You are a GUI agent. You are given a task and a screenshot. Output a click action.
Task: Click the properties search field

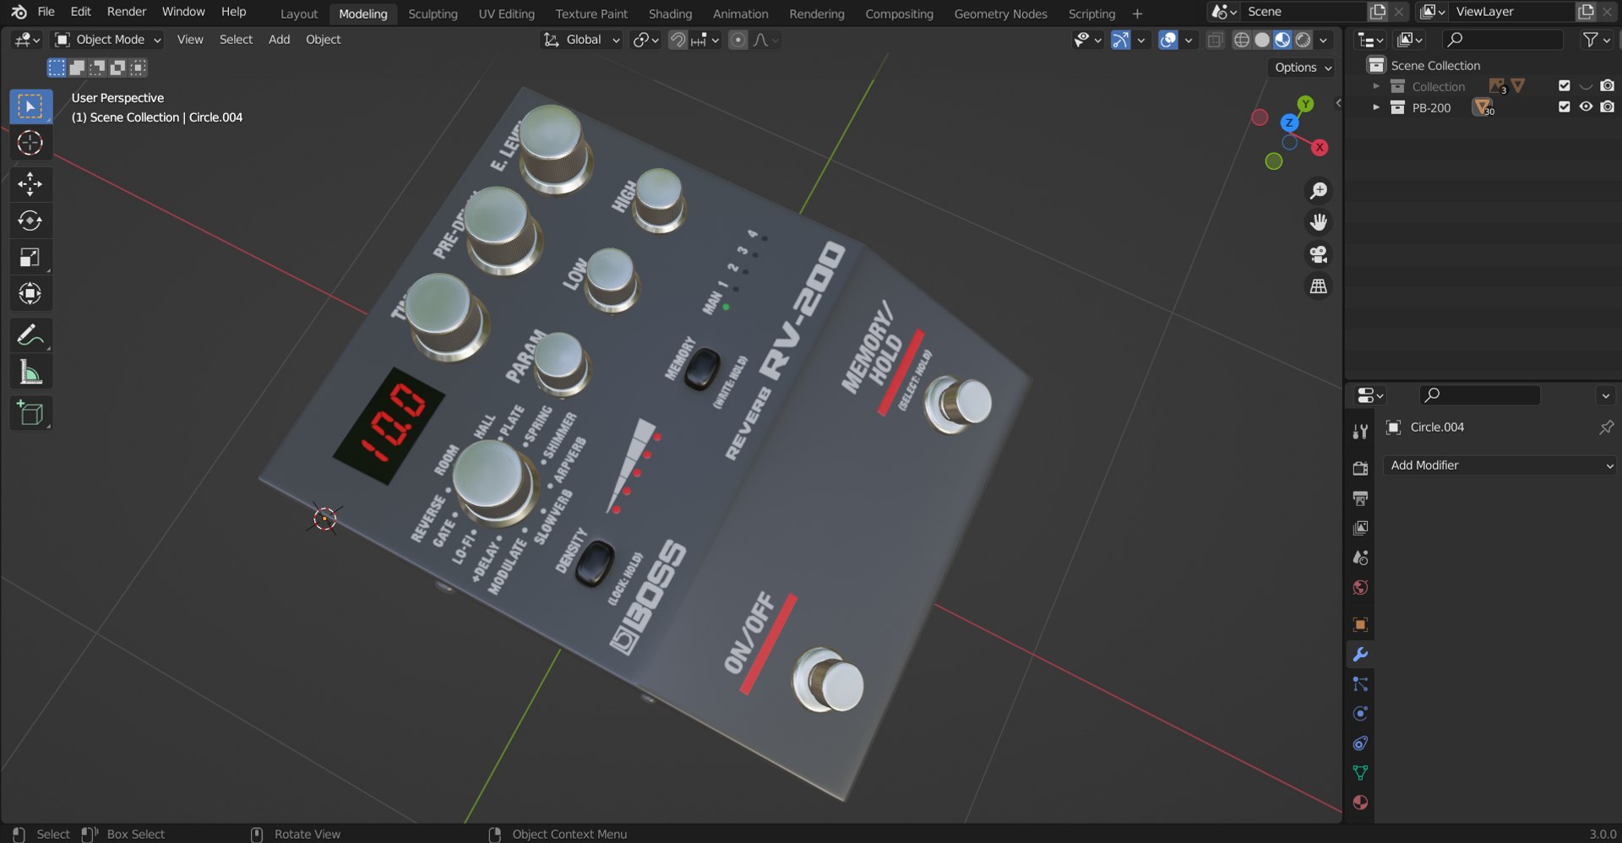click(x=1478, y=395)
